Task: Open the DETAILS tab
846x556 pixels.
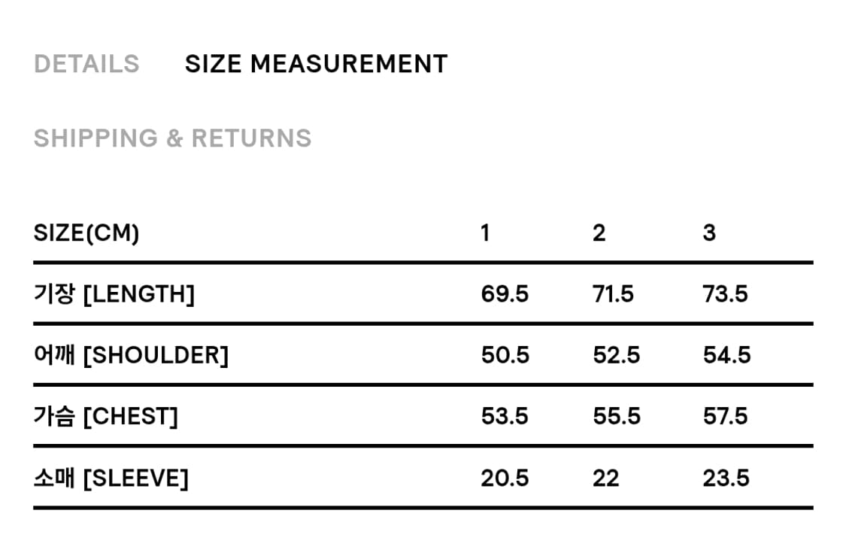Action: (86, 64)
